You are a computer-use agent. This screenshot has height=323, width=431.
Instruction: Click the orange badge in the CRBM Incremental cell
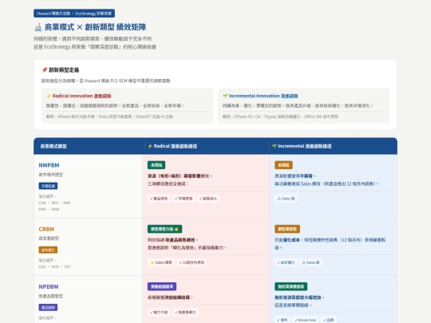click(287, 229)
